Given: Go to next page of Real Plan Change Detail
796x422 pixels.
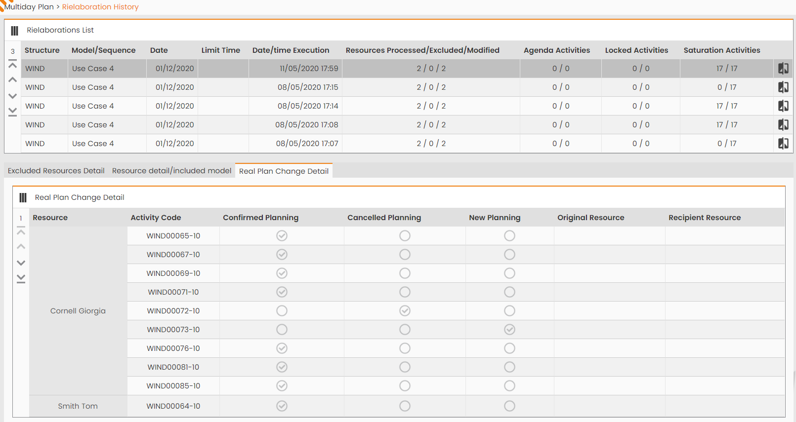Looking at the screenshot, I should 21,263.
